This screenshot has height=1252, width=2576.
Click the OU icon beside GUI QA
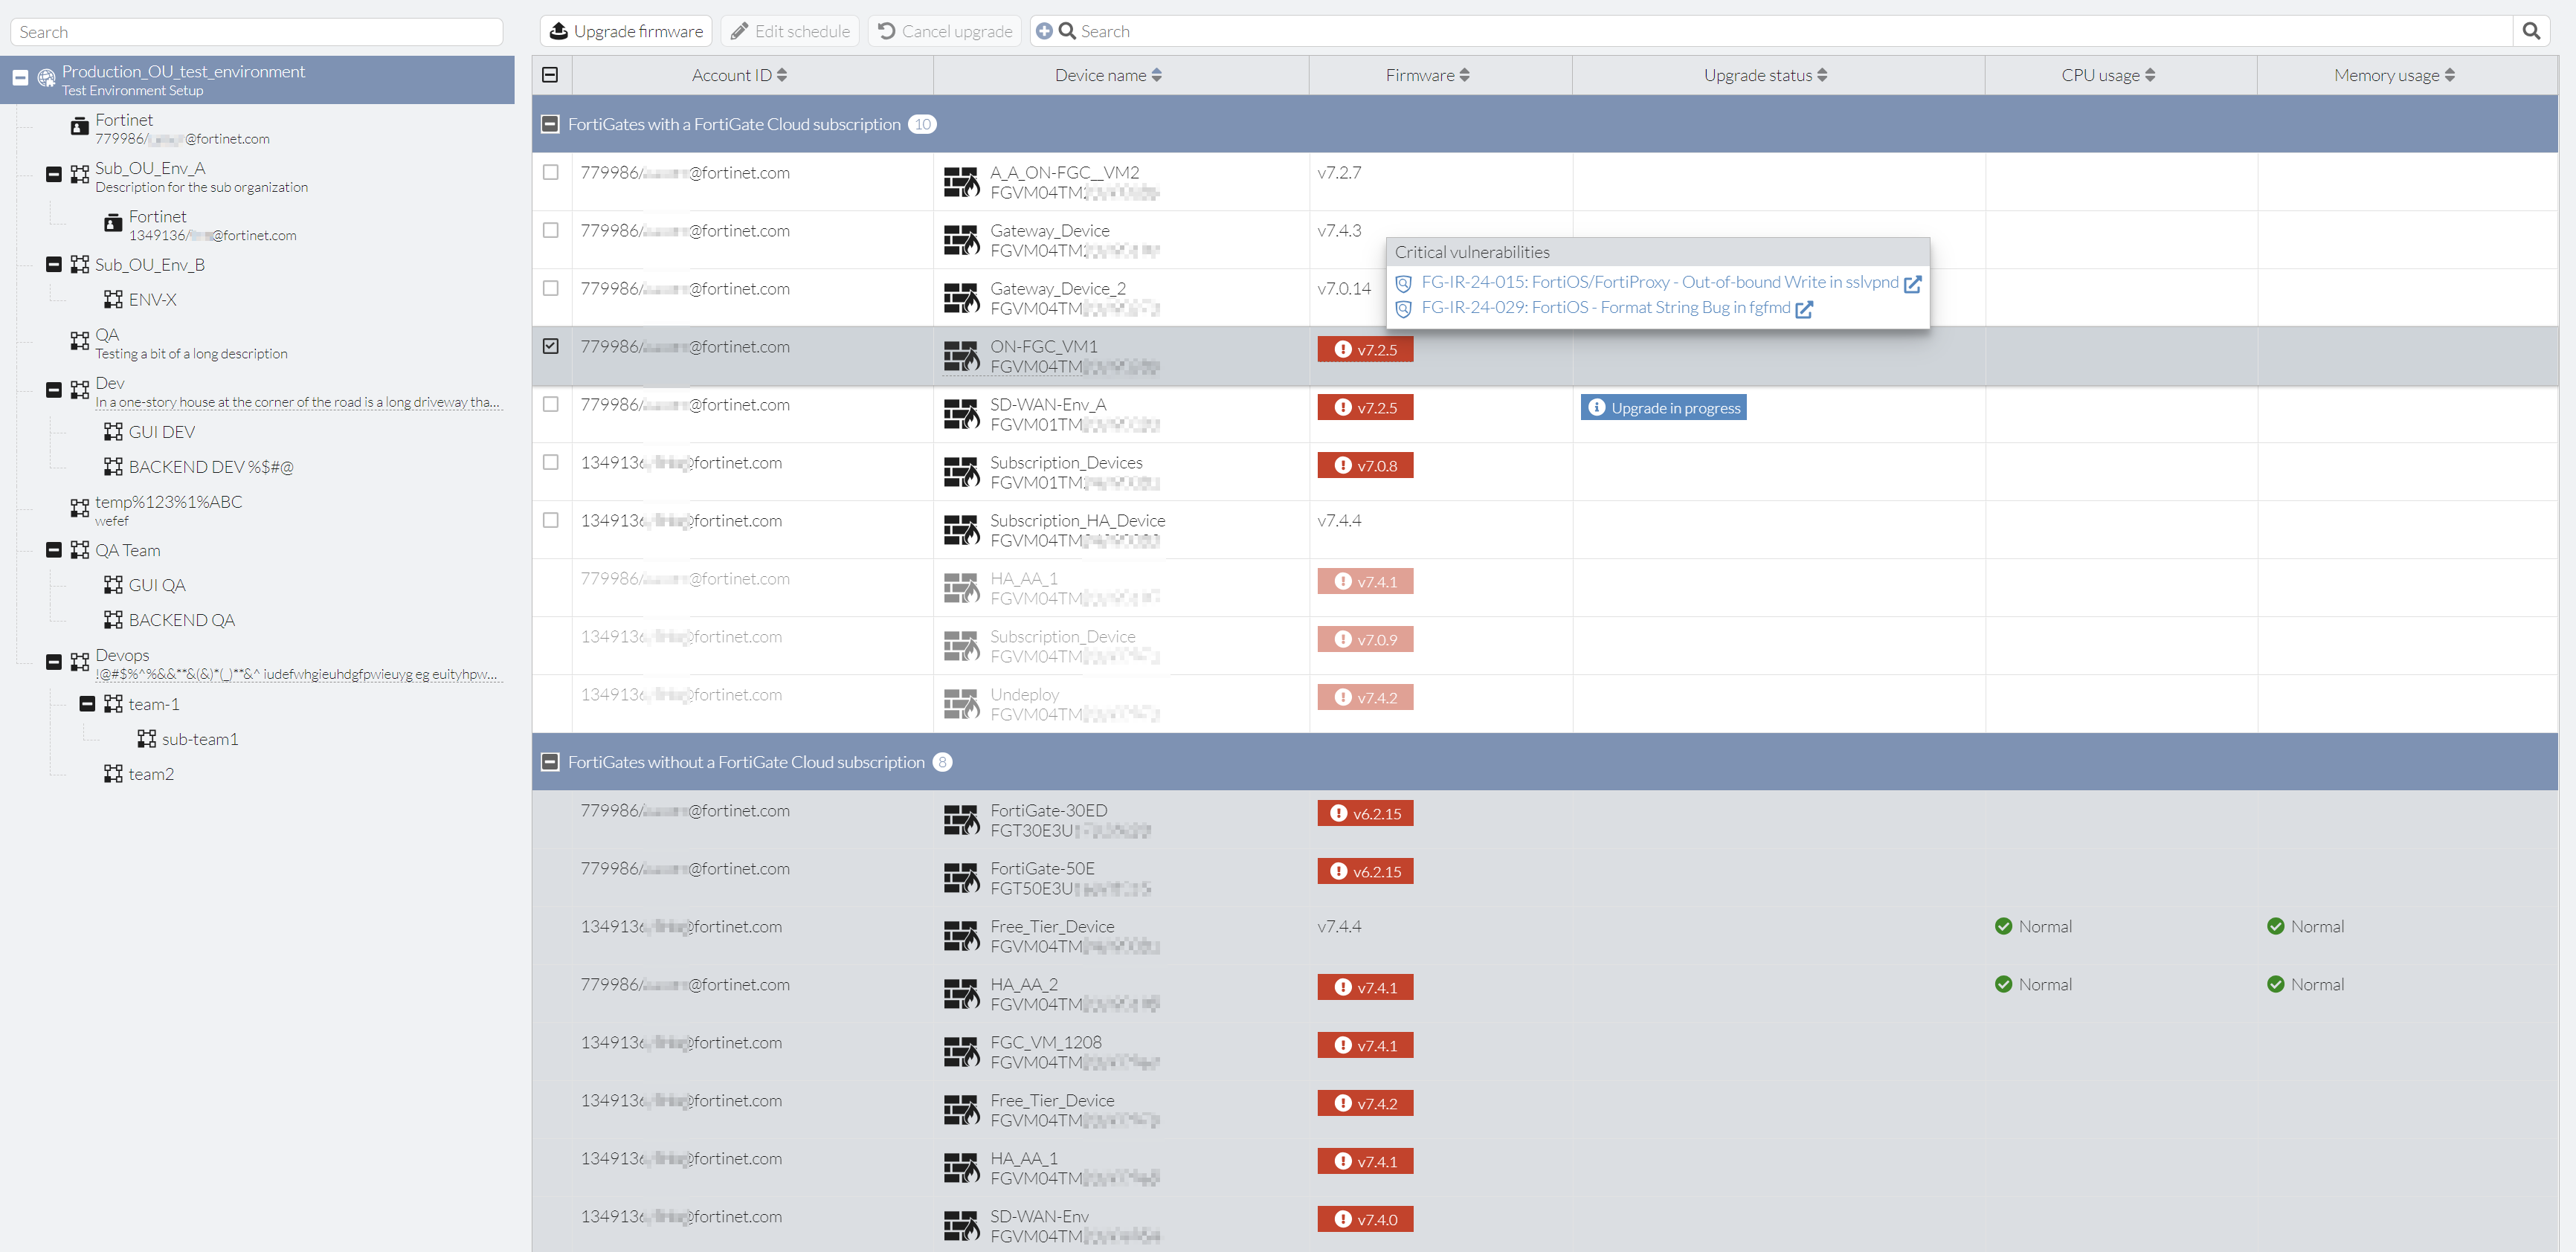coord(113,585)
